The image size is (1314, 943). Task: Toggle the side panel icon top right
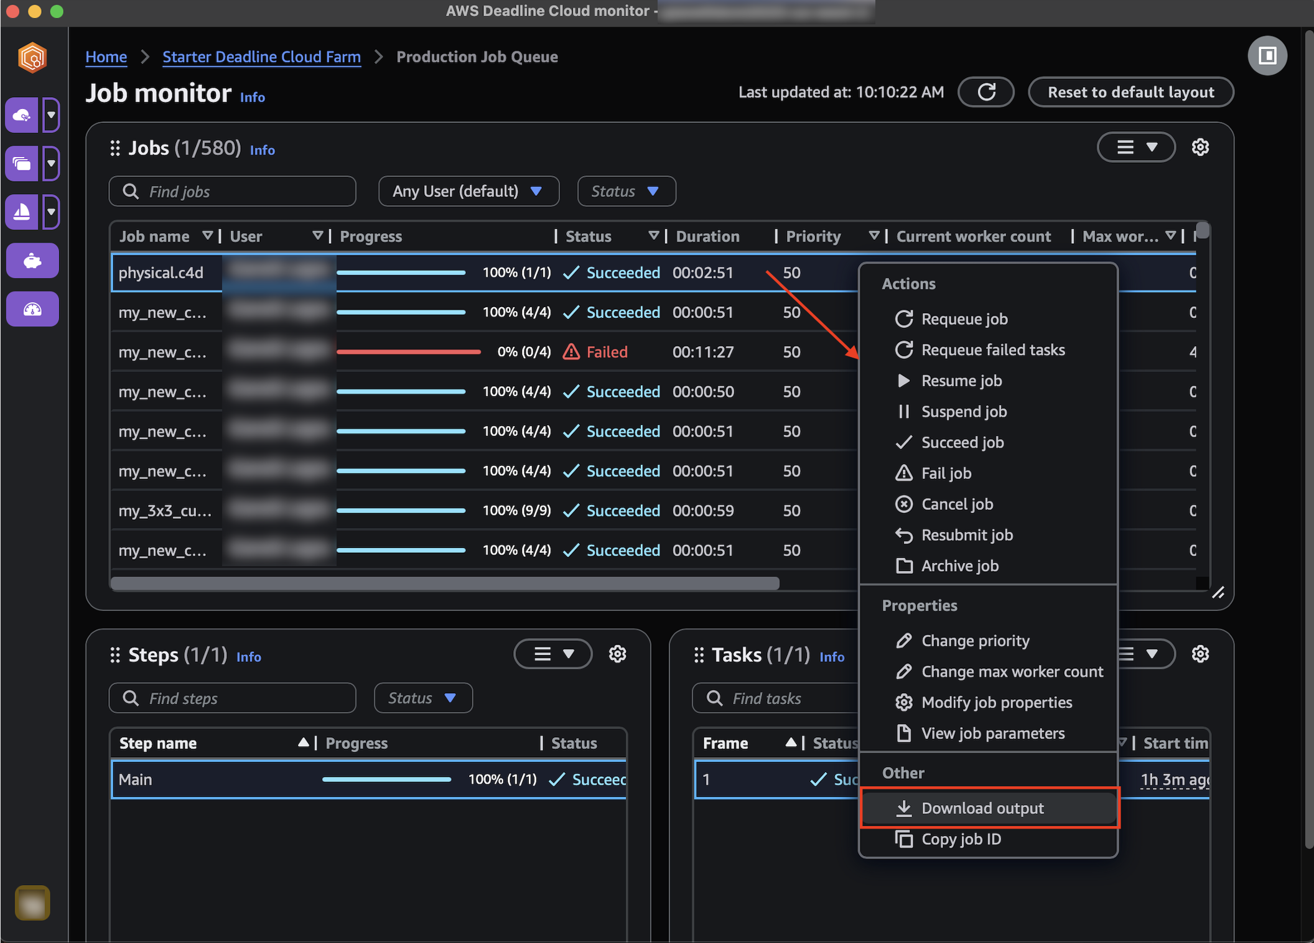click(1267, 56)
